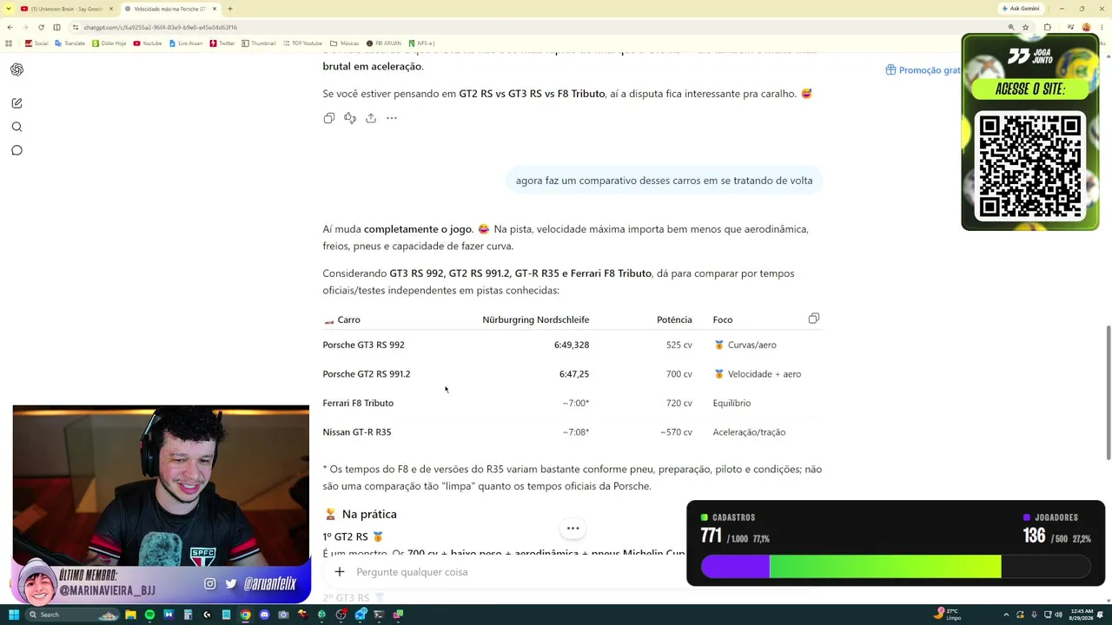1112x625 pixels.
Task: Reload the current page
Action: (x=41, y=27)
